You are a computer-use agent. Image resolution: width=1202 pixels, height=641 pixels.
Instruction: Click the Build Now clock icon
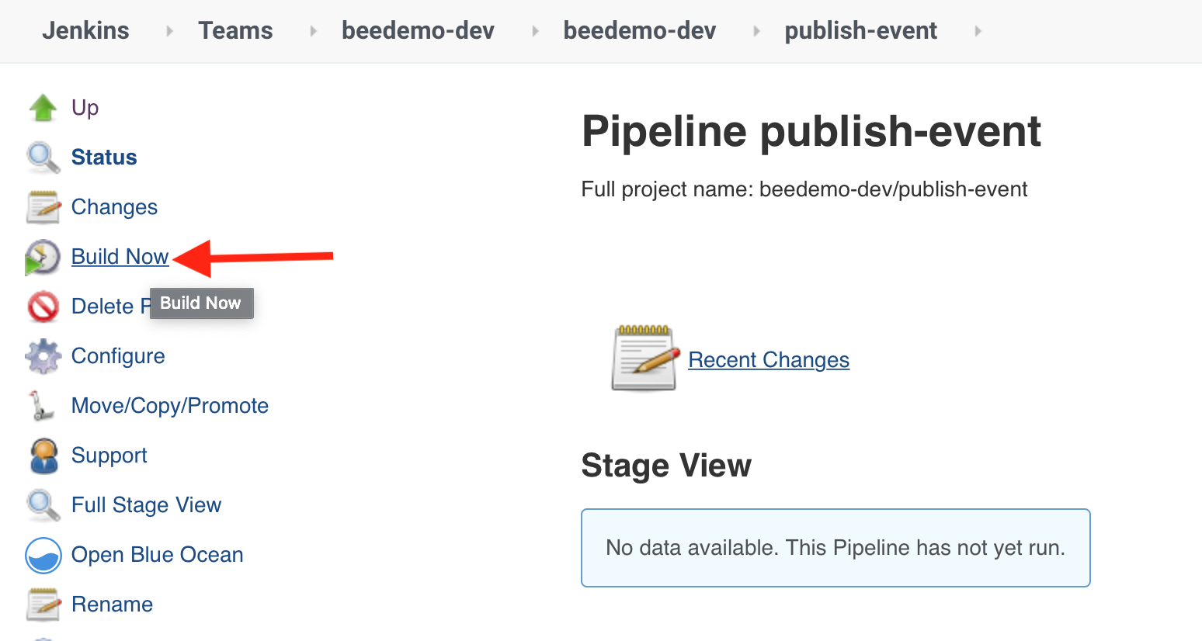point(43,257)
